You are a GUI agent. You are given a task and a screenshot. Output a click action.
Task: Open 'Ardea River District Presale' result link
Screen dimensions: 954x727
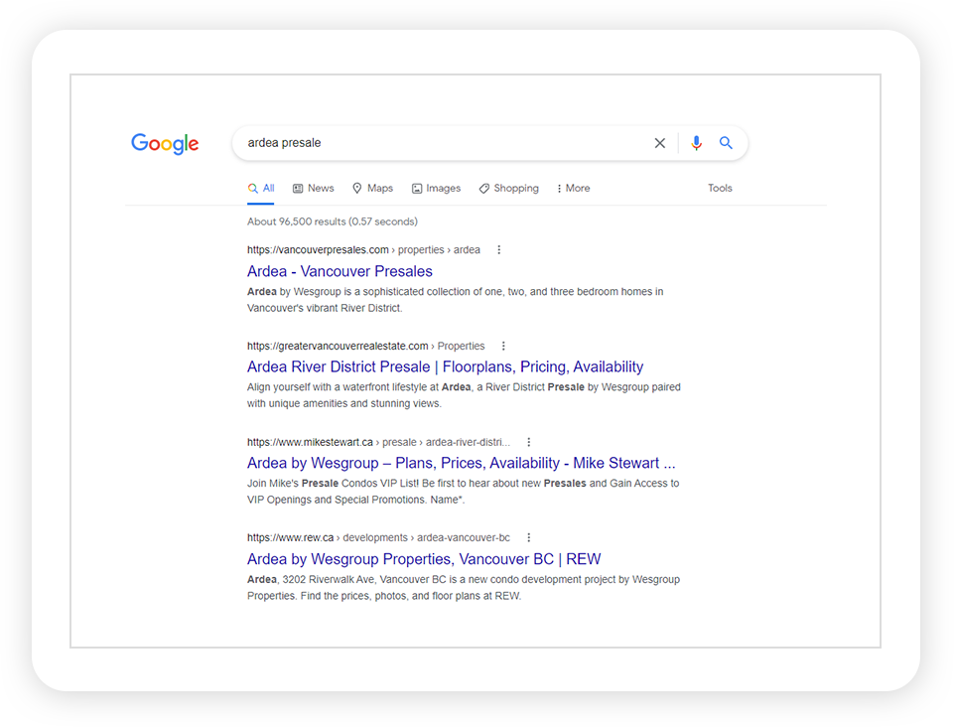tap(445, 366)
